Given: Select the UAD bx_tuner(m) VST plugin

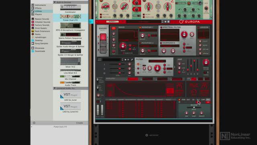Looking at the screenshot, I should point(70,108).
